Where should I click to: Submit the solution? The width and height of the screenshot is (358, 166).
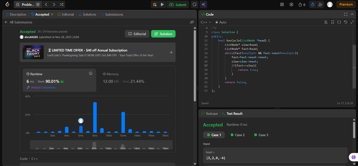pos(178,4)
